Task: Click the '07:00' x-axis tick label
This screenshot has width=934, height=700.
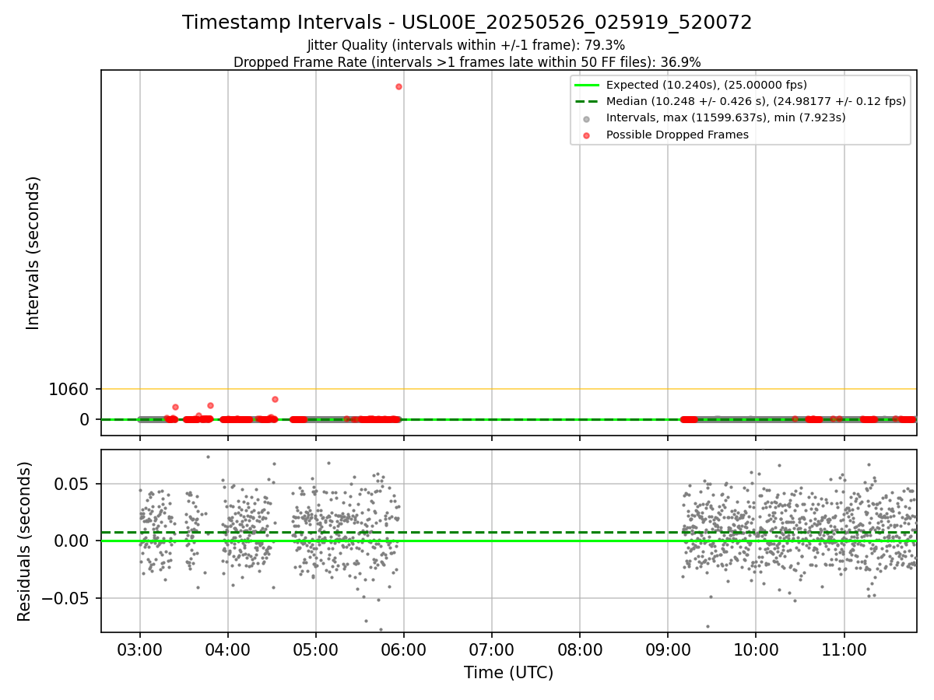Action: [x=492, y=649]
